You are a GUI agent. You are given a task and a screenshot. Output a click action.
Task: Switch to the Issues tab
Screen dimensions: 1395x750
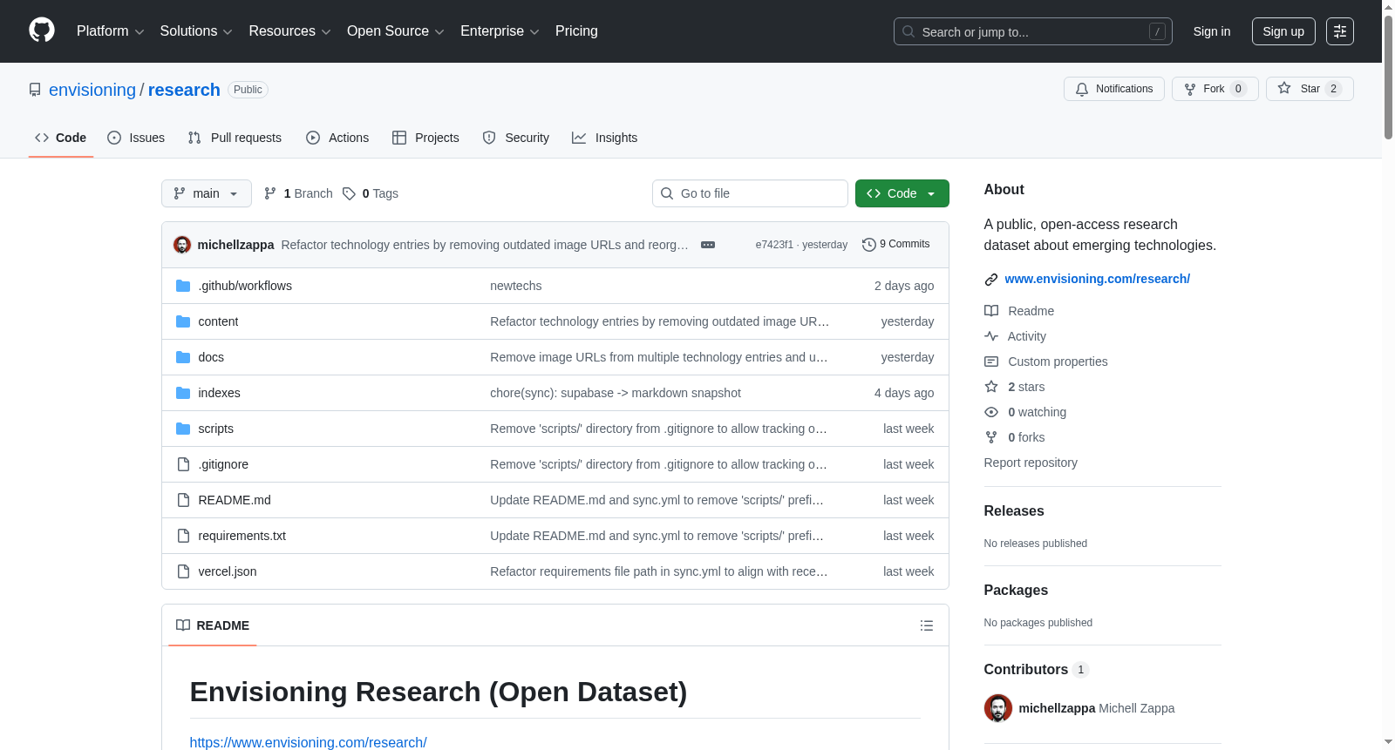click(136, 138)
